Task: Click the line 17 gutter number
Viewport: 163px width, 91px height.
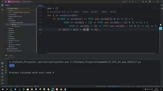Action: (40, 30)
